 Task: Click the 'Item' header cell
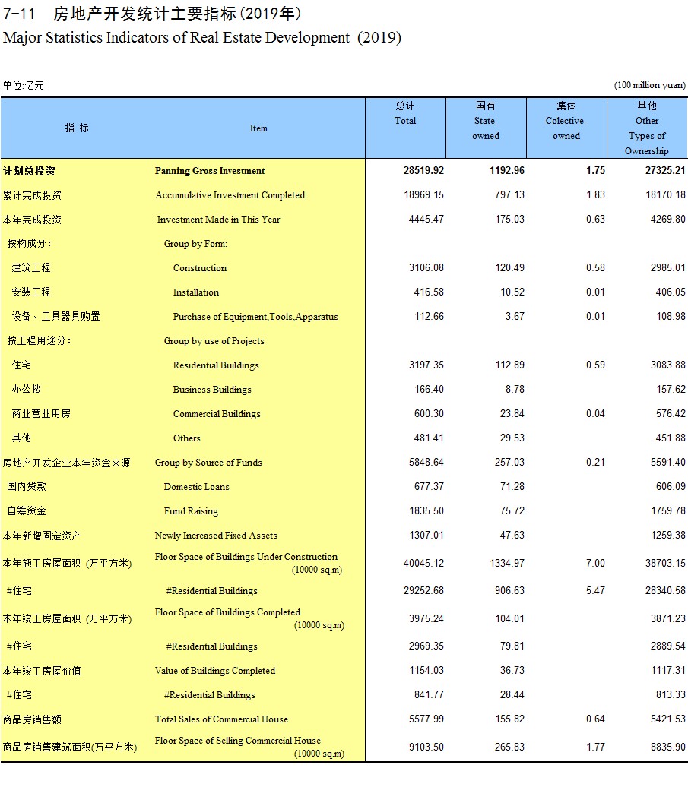(x=258, y=128)
